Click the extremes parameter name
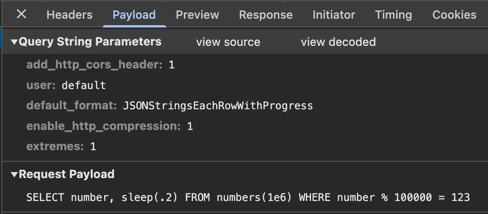 [55, 146]
